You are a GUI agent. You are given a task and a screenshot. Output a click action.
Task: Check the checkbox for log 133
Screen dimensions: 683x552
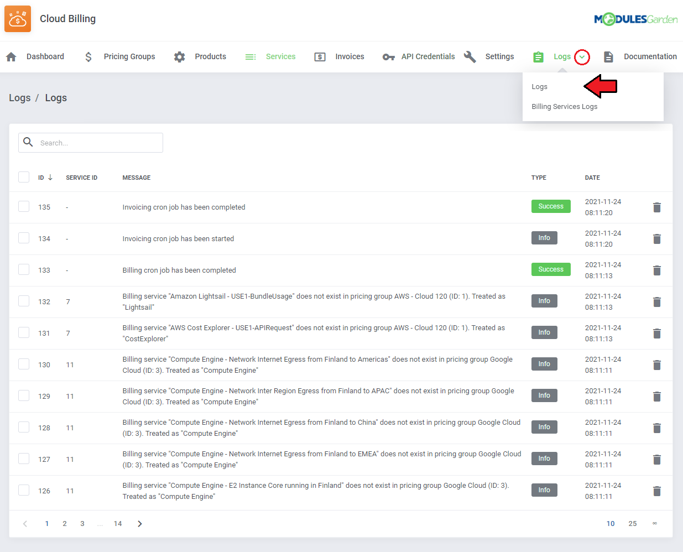tap(24, 269)
